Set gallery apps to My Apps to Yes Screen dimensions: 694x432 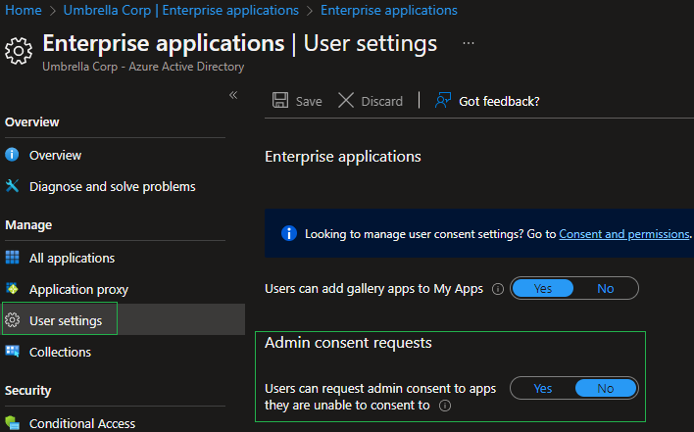pos(543,288)
